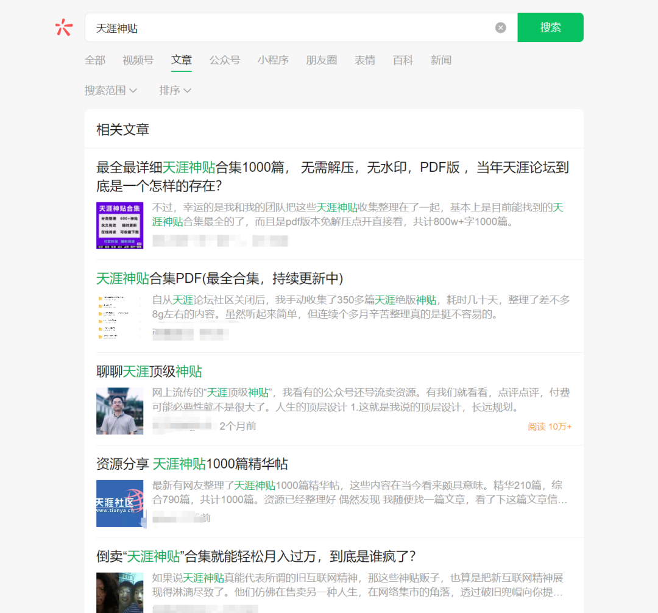Open article 最全最详细天涯神贴合集1000篇
Image resolution: width=658 pixels, height=613 pixels.
coord(333,177)
